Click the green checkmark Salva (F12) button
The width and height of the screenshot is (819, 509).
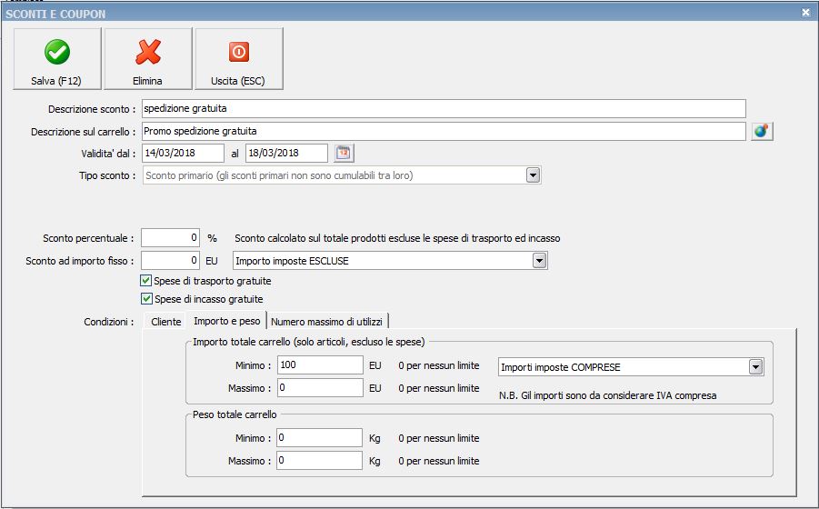57,59
